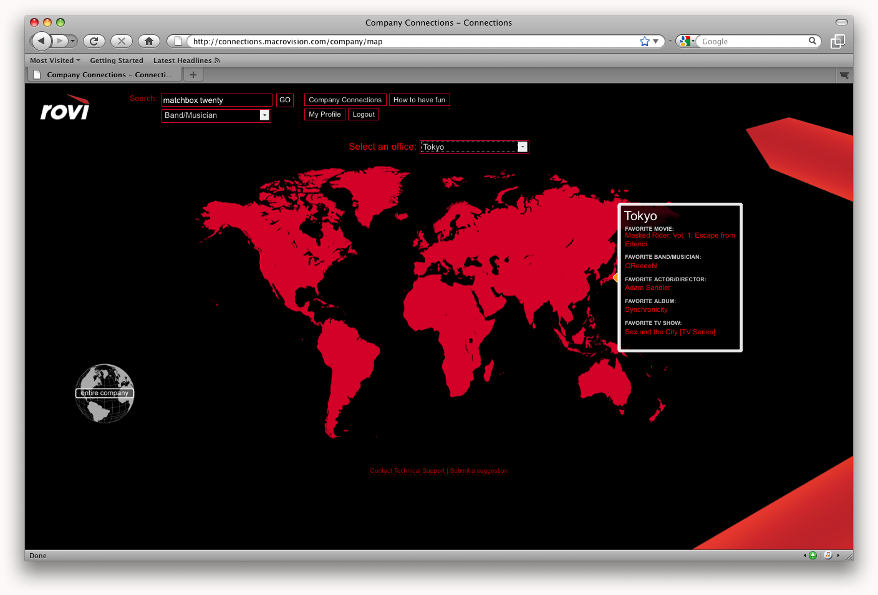
Task: Reload the page with refresh icon
Action: pyautogui.click(x=94, y=41)
